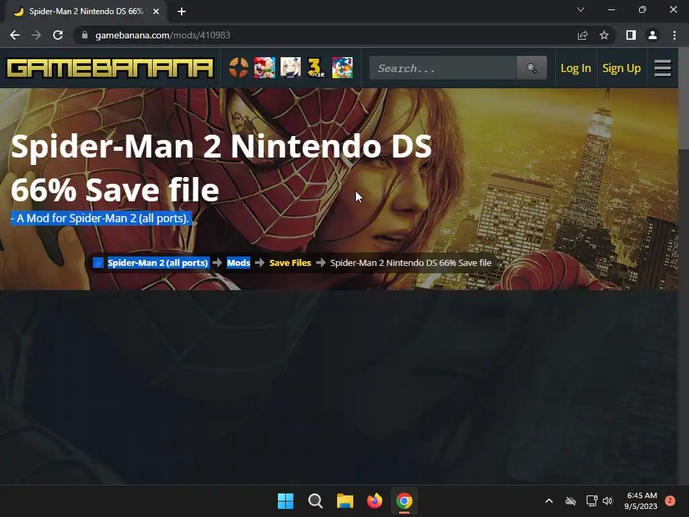Go to Mods breadcrumb link

[x=239, y=263]
